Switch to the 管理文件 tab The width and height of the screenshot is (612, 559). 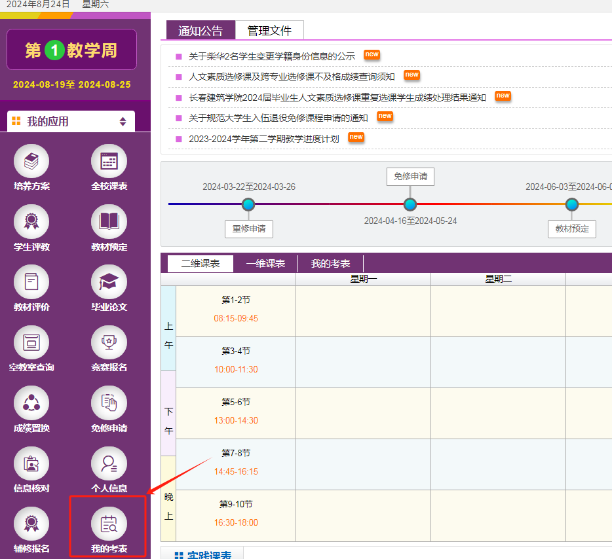click(x=269, y=30)
